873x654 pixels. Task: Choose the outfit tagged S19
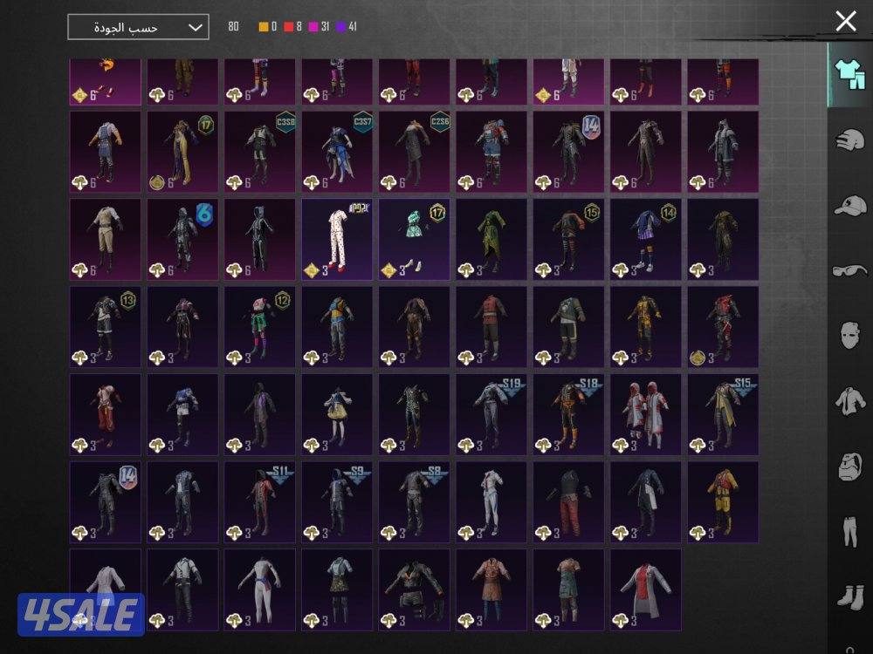491,414
